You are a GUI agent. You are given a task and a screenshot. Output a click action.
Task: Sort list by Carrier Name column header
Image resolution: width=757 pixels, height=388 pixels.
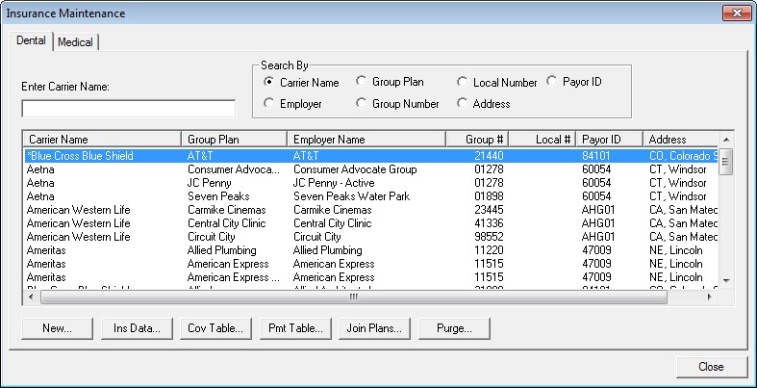point(101,140)
